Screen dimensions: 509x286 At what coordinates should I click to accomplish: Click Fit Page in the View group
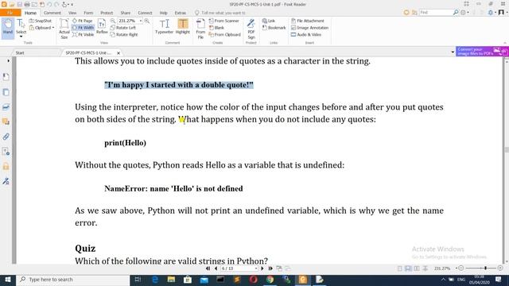(x=83, y=21)
